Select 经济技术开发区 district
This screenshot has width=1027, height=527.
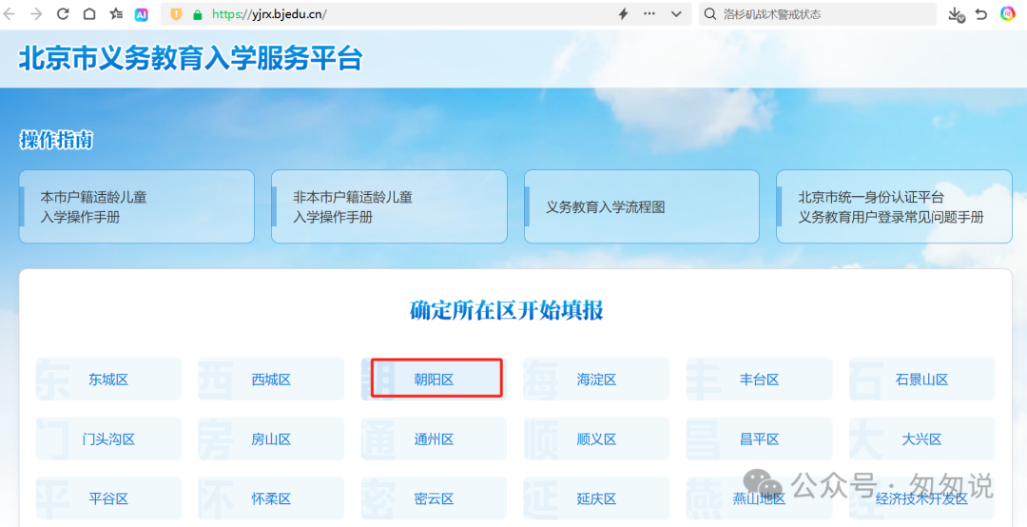[921, 498]
